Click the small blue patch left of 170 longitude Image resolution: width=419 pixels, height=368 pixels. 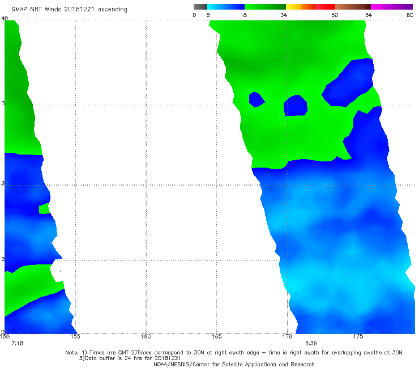256,100
